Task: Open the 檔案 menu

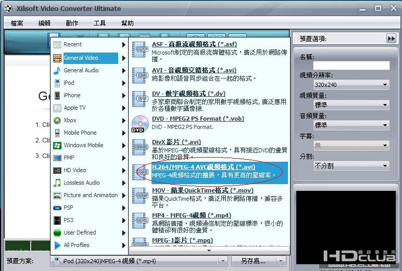Action: [17, 23]
